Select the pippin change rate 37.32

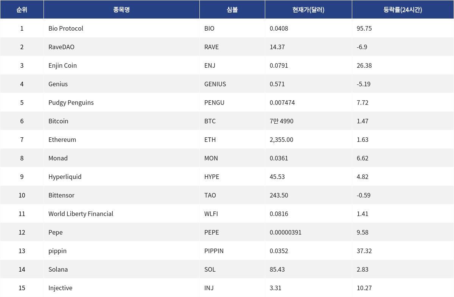pyautogui.click(x=364, y=251)
